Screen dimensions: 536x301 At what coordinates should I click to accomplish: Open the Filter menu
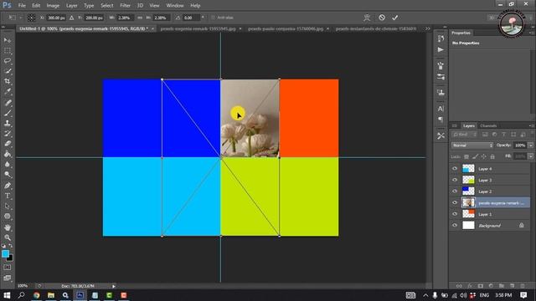(x=125, y=6)
